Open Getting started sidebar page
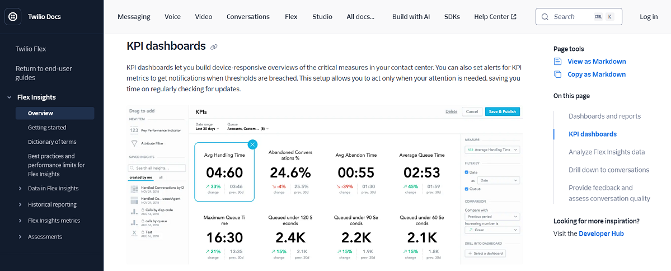 click(47, 128)
